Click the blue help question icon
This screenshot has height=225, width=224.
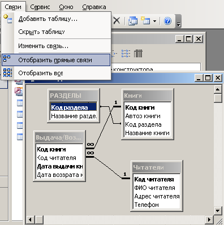[167, 20]
